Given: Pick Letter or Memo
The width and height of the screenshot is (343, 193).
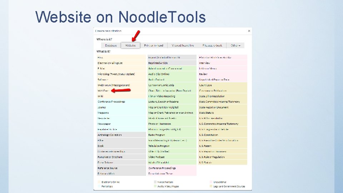Looking at the screenshot, I should pos(223,69).
